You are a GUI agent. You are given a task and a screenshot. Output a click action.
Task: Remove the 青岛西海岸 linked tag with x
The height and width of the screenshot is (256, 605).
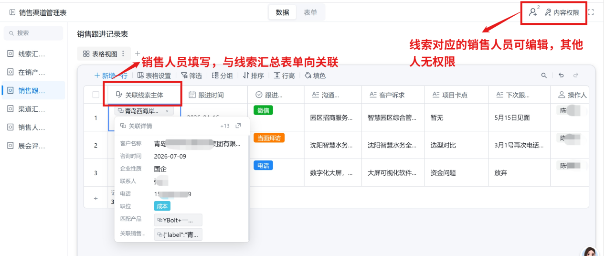(x=167, y=111)
